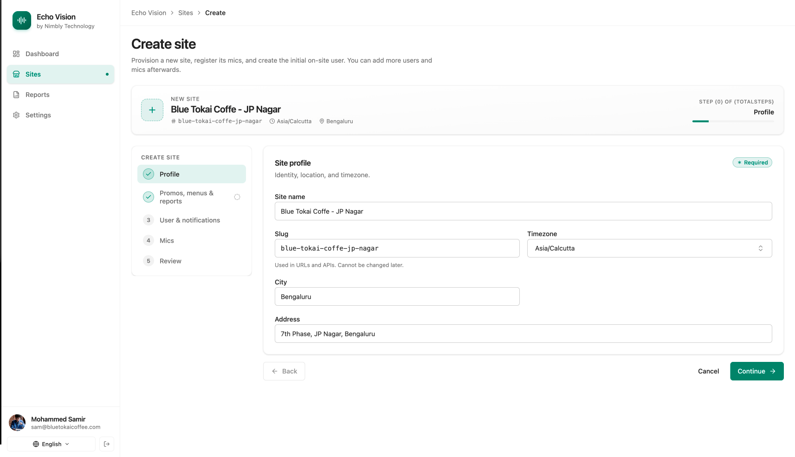Image resolution: width=795 pixels, height=457 pixels.
Task: Click the Echo Vision breadcrumb link
Action: pyautogui.click(x=149, y=13)
